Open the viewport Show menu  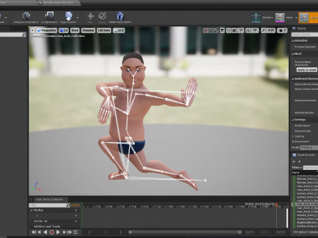pos(75,30)
